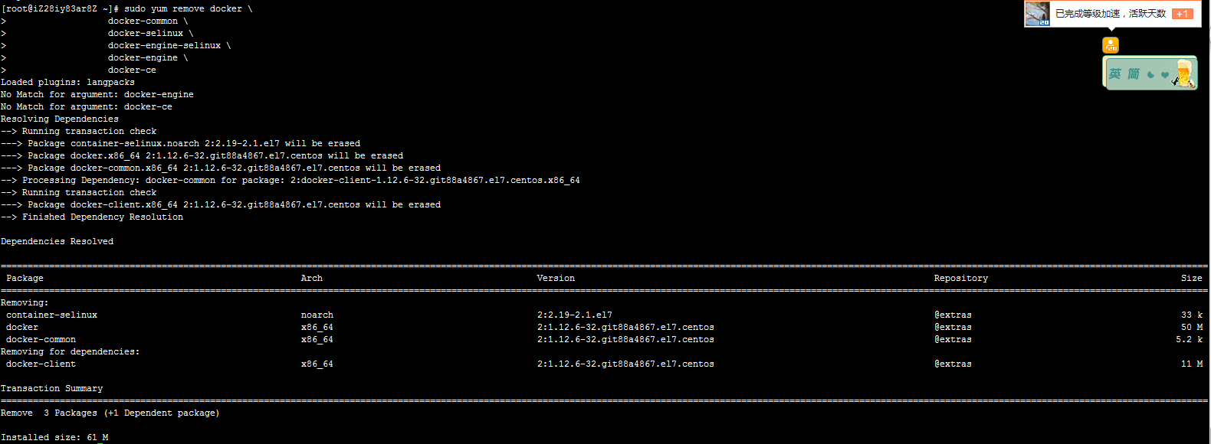This screenshot has width=1211, height=444.
Task: Click the 'Package' column header
Action: tap(25, 278)
